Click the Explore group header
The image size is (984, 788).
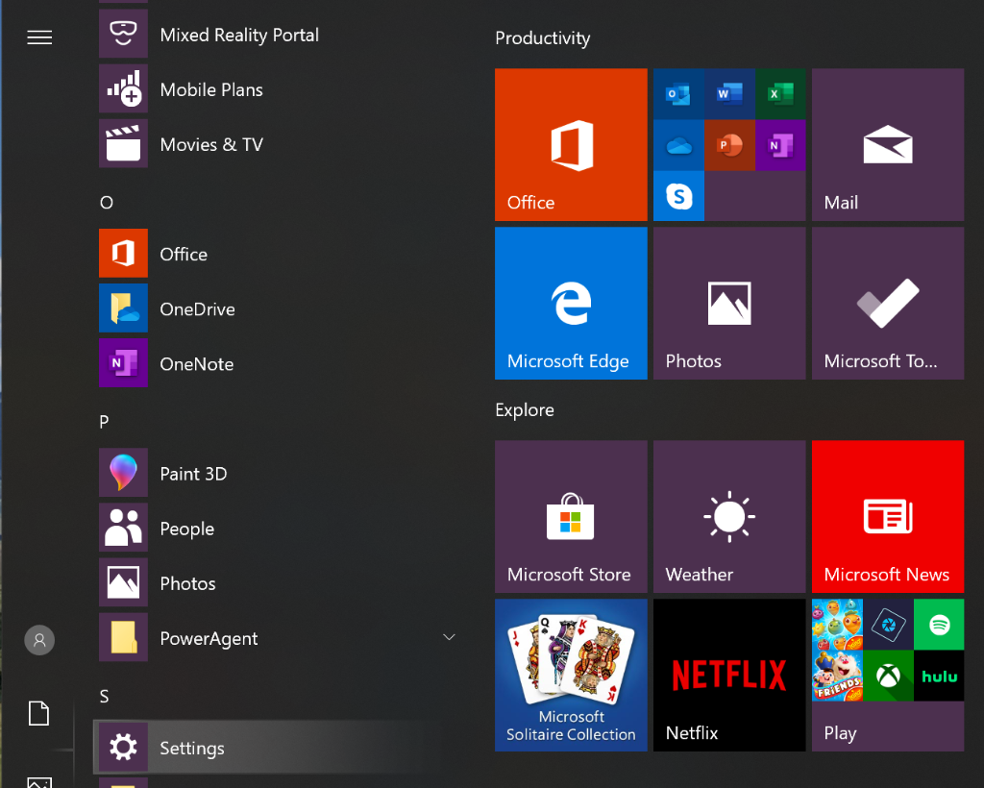pos(525,410)
